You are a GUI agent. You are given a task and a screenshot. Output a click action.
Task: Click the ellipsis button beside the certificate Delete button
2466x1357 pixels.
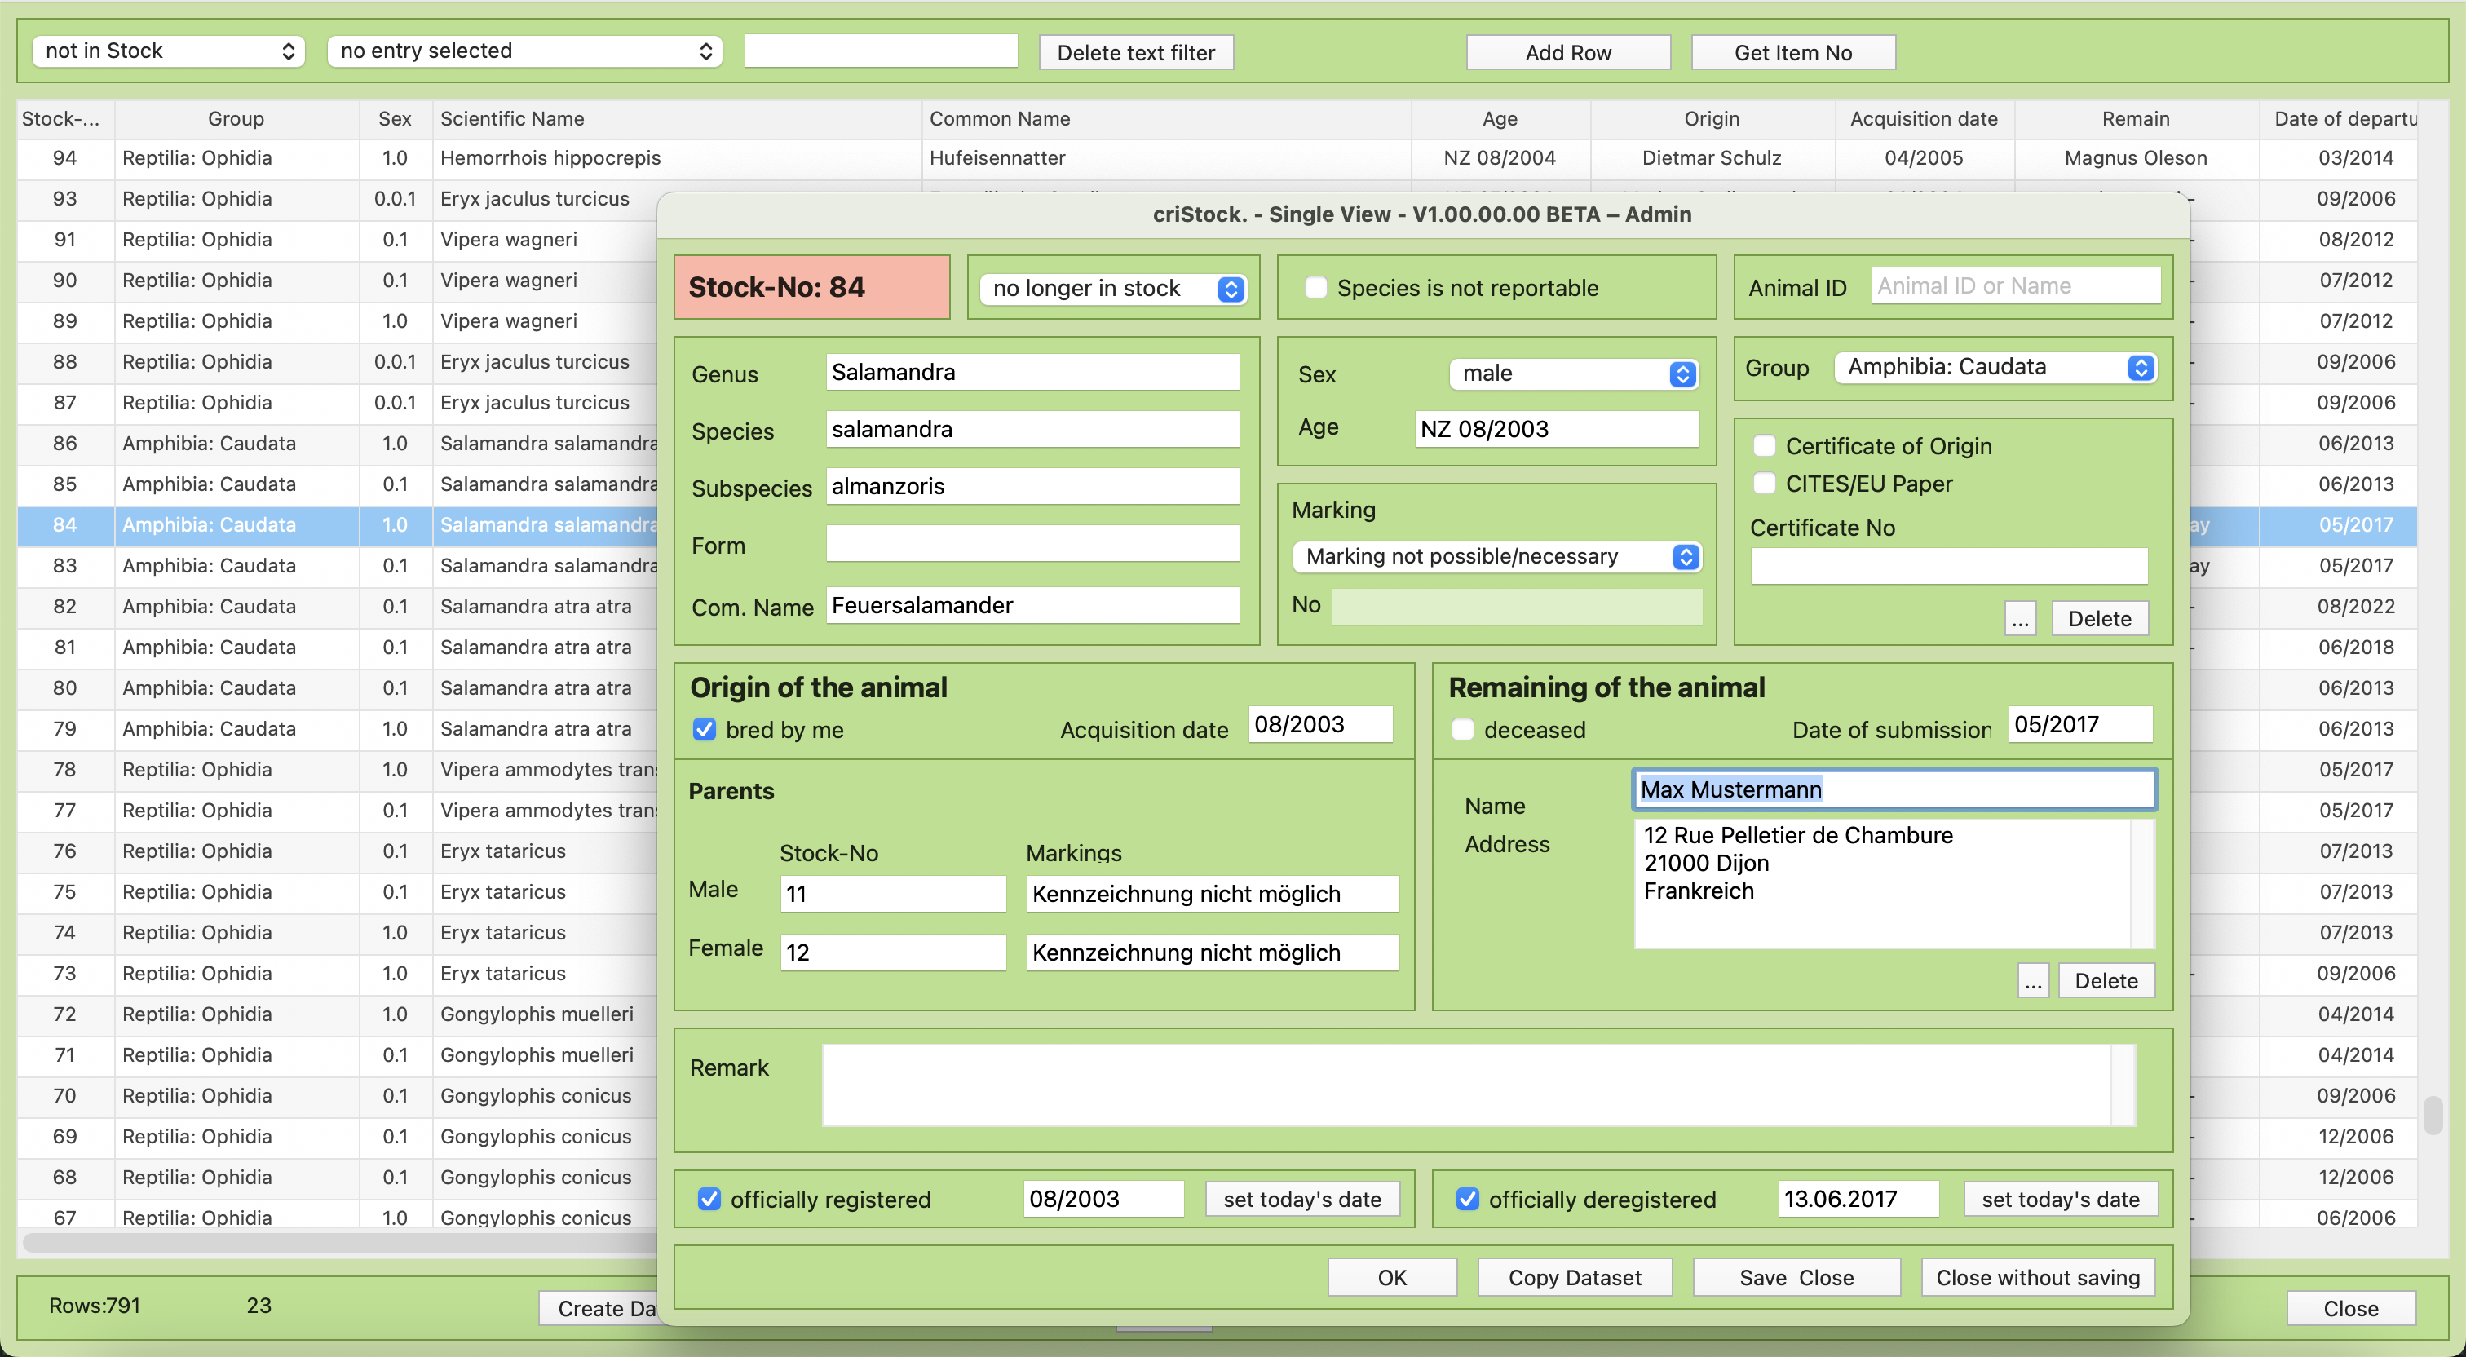tap(2020, 619)
